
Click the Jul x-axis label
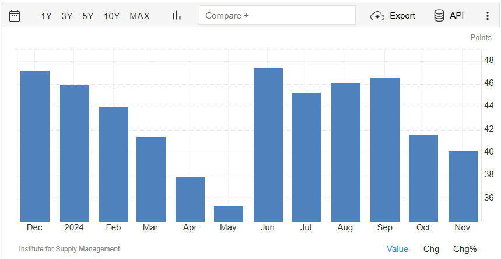click(x=306, y=228)
